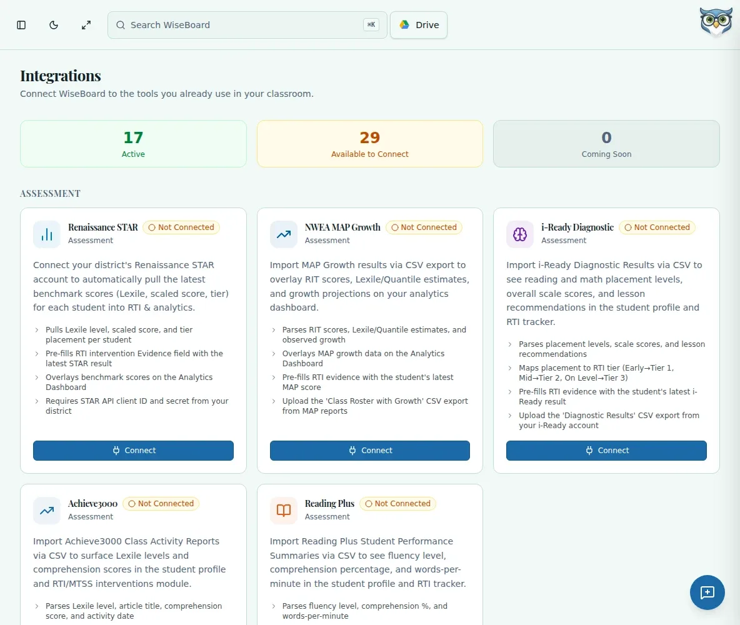Click 'Parses fluency level, comprehension %' line
This screenshot has width=740, height=625.
(365, 611)
